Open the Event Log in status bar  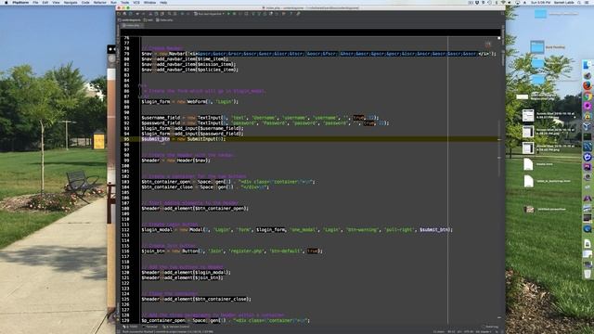coord(491,327)
